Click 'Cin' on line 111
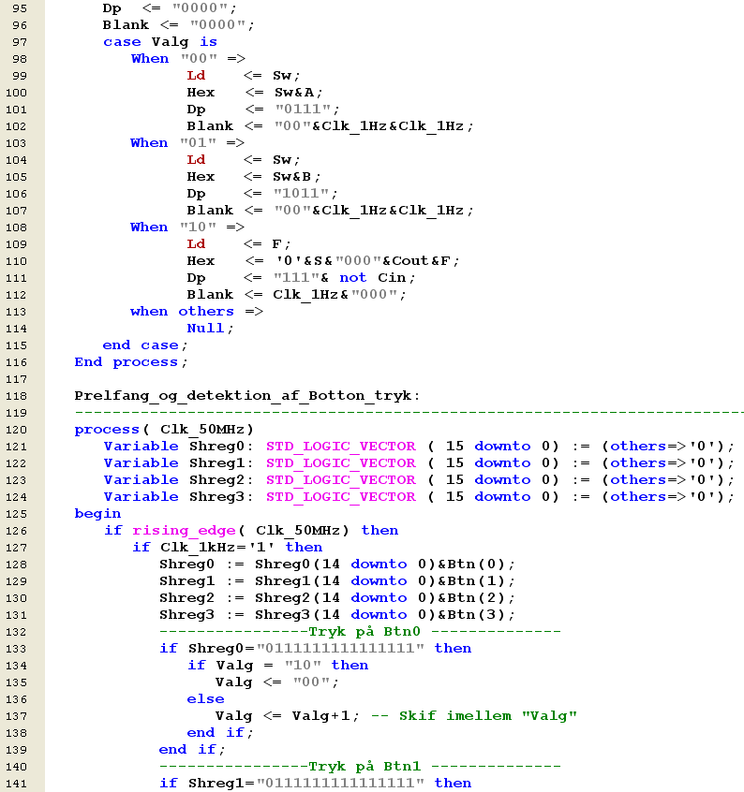 tap(392, 278)
